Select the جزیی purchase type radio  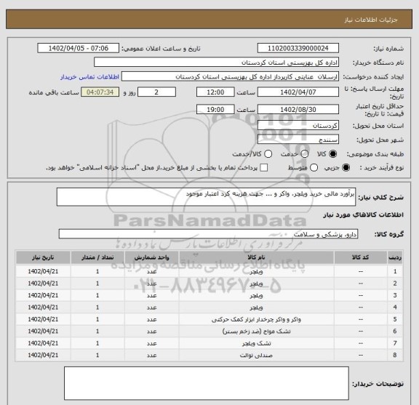coord(346,168)
